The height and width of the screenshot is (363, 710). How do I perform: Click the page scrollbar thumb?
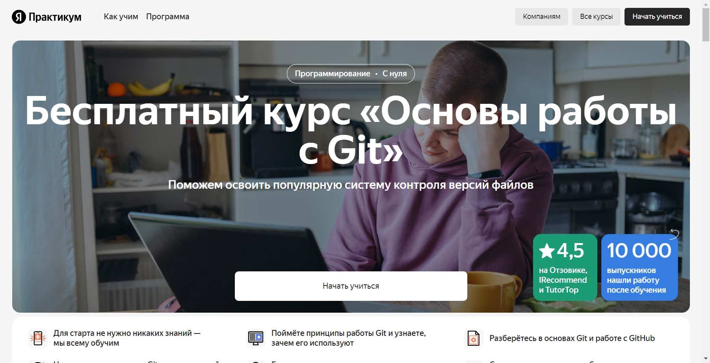[706, 24]
